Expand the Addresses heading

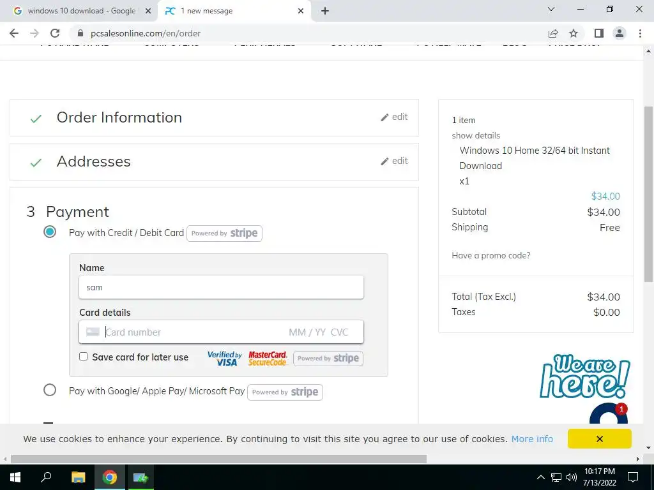click(93, 161)
